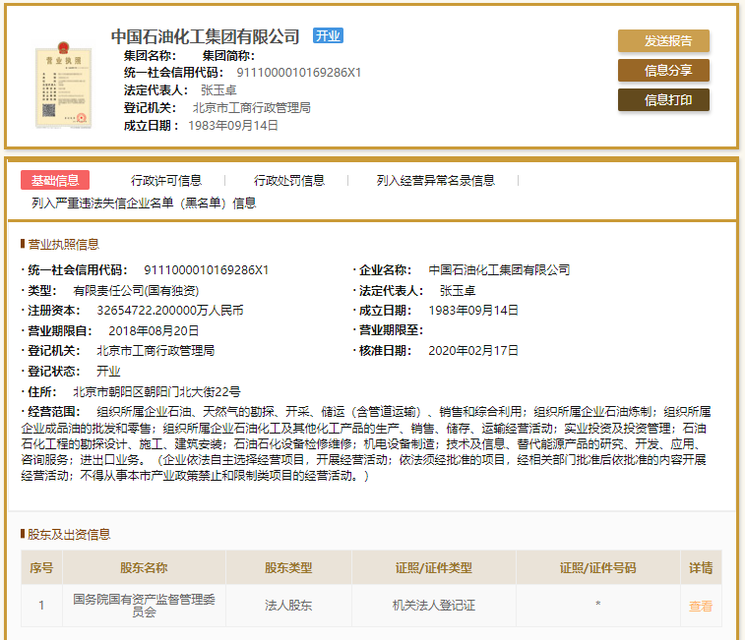Click the 证照/证件类型 column header
This screenshot has width=745, height=640.
tap(434, 568)
